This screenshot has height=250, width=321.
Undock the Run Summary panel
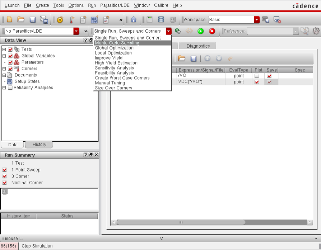91,155
